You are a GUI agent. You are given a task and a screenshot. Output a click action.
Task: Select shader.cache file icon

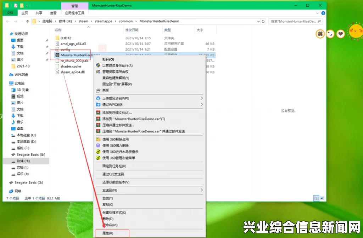(x=57, y=66)
